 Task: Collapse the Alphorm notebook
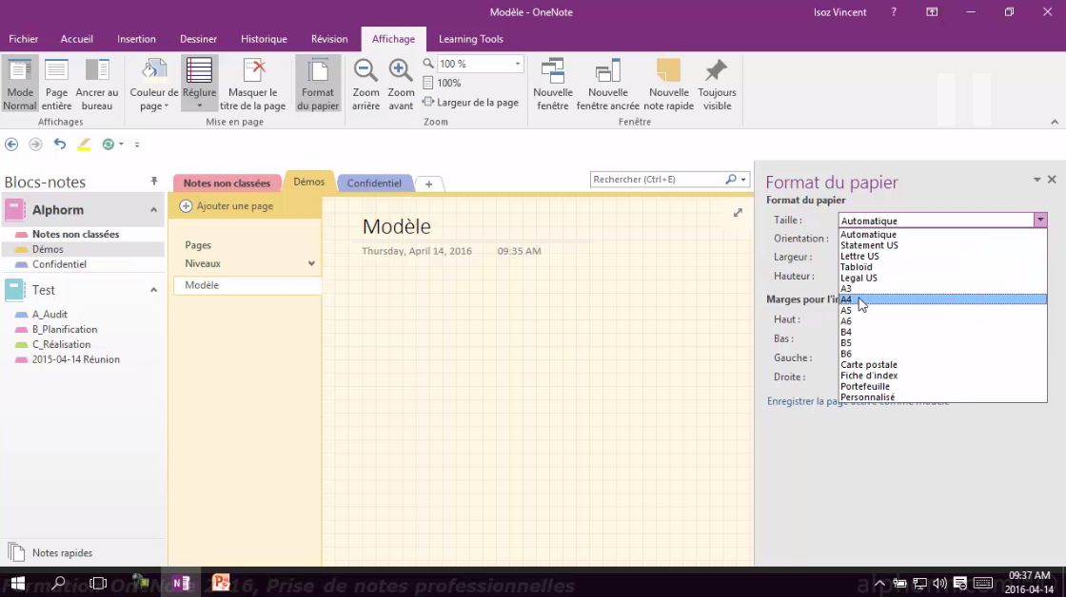153,210
